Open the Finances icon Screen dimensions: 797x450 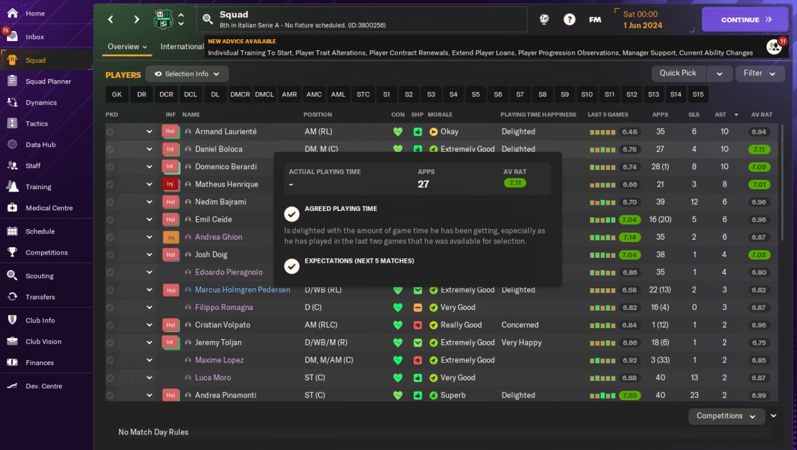12,363
